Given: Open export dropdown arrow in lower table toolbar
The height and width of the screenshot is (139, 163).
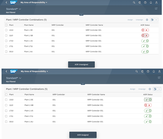Looking at the screenshot, I should point(159,89).
